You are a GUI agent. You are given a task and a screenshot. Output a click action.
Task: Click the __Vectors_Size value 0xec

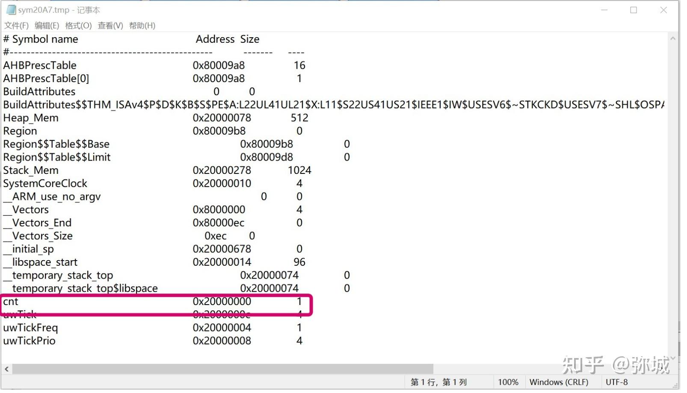coord(216,236)
